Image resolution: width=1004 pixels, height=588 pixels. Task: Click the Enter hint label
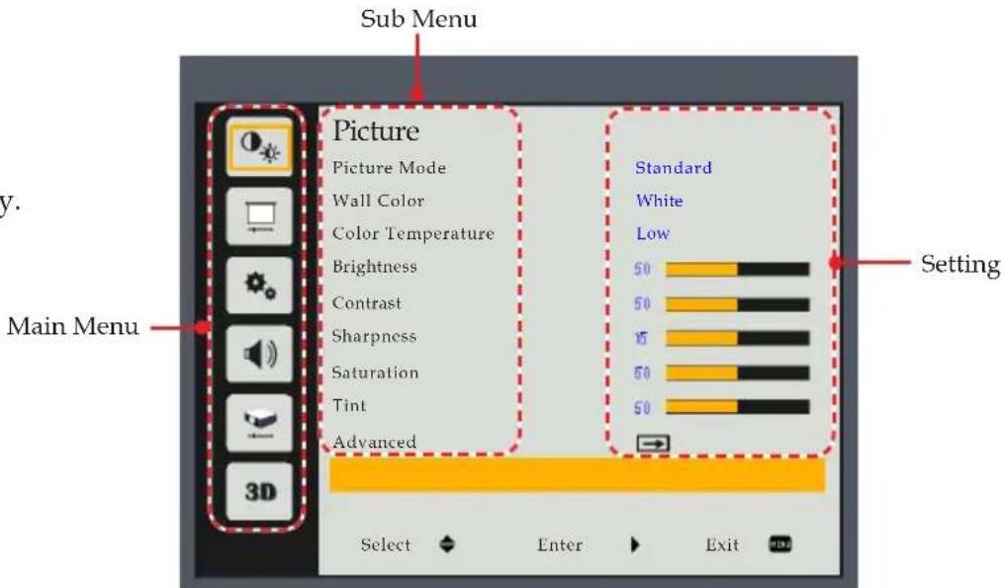pyautogui.click(x=560, y=546)
